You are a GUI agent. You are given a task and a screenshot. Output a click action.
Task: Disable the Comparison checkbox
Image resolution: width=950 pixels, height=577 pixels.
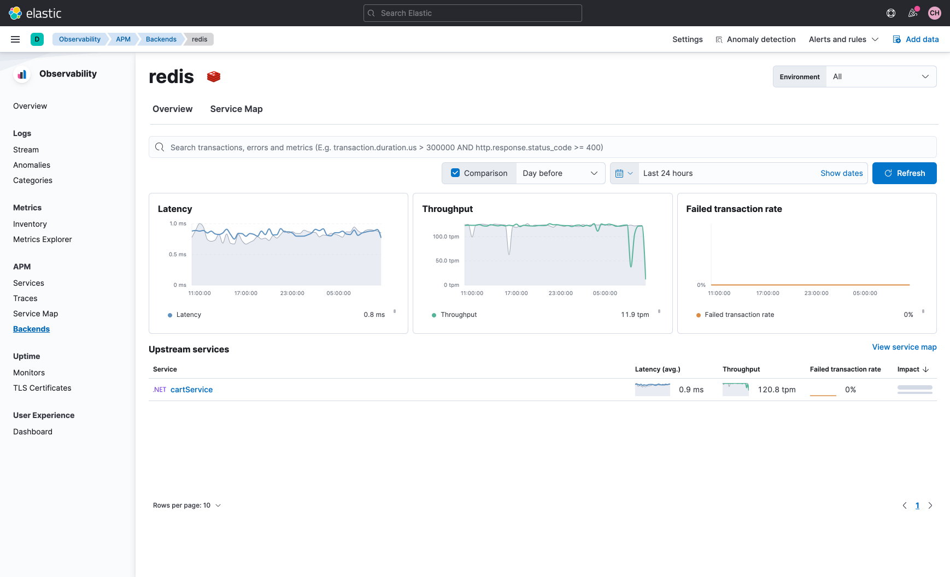(x=455, y=173)
